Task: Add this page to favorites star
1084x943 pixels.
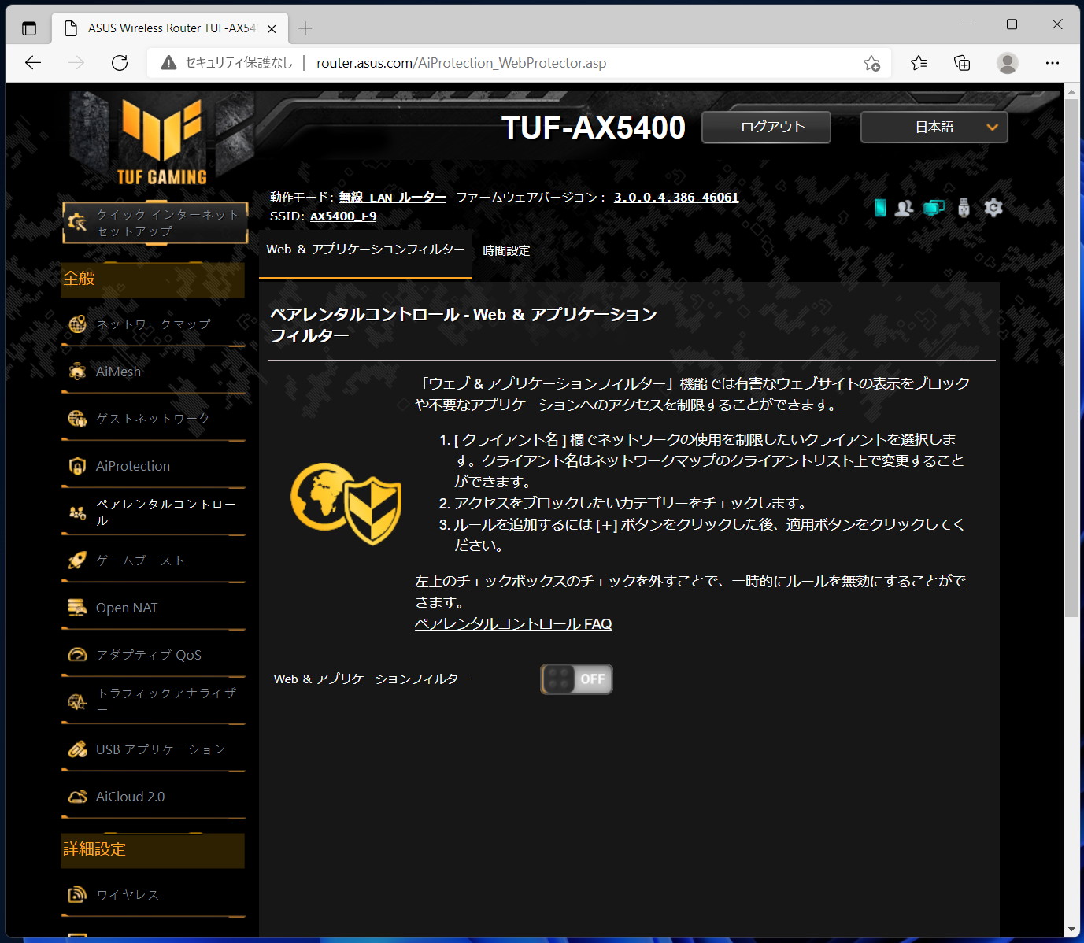Action: coord(871,63)
